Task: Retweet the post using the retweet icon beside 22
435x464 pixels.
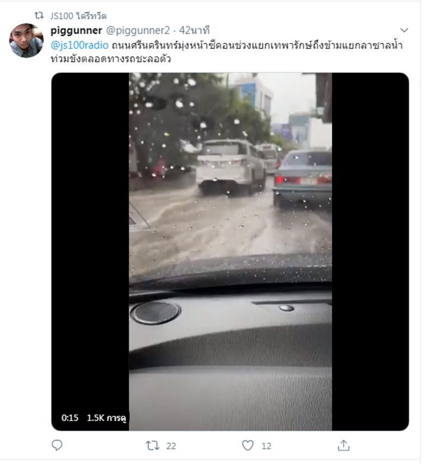Action: tap(152, 445)
